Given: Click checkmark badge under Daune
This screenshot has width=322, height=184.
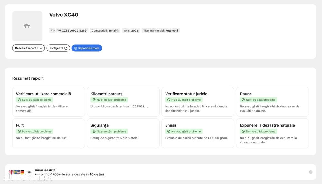Looking at the screenshot, I should click(258, 100).
